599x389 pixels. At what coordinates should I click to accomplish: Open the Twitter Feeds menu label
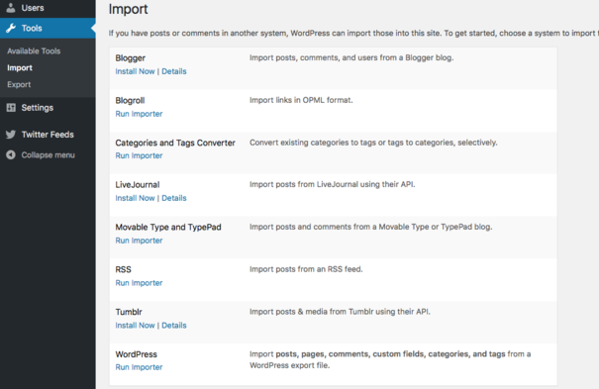48,135
